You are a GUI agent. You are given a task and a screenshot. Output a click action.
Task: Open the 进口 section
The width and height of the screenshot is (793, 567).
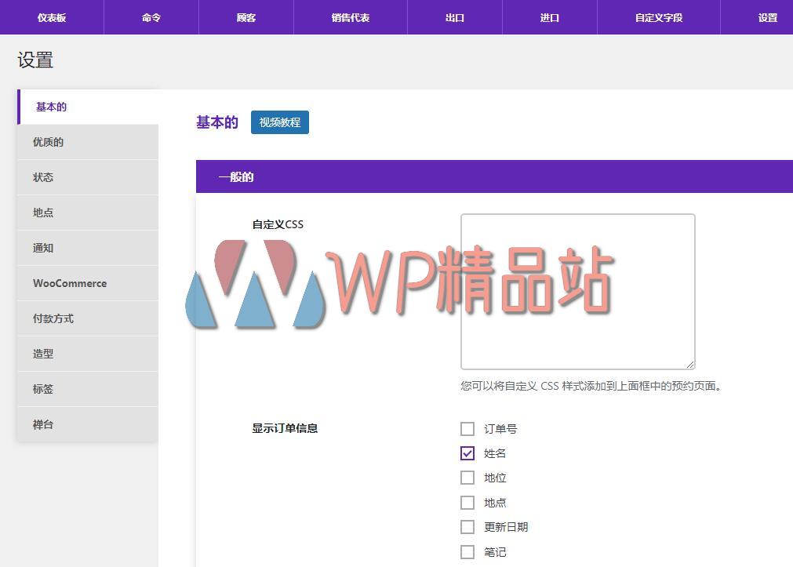pyautogui.click(x=549, y=17)
